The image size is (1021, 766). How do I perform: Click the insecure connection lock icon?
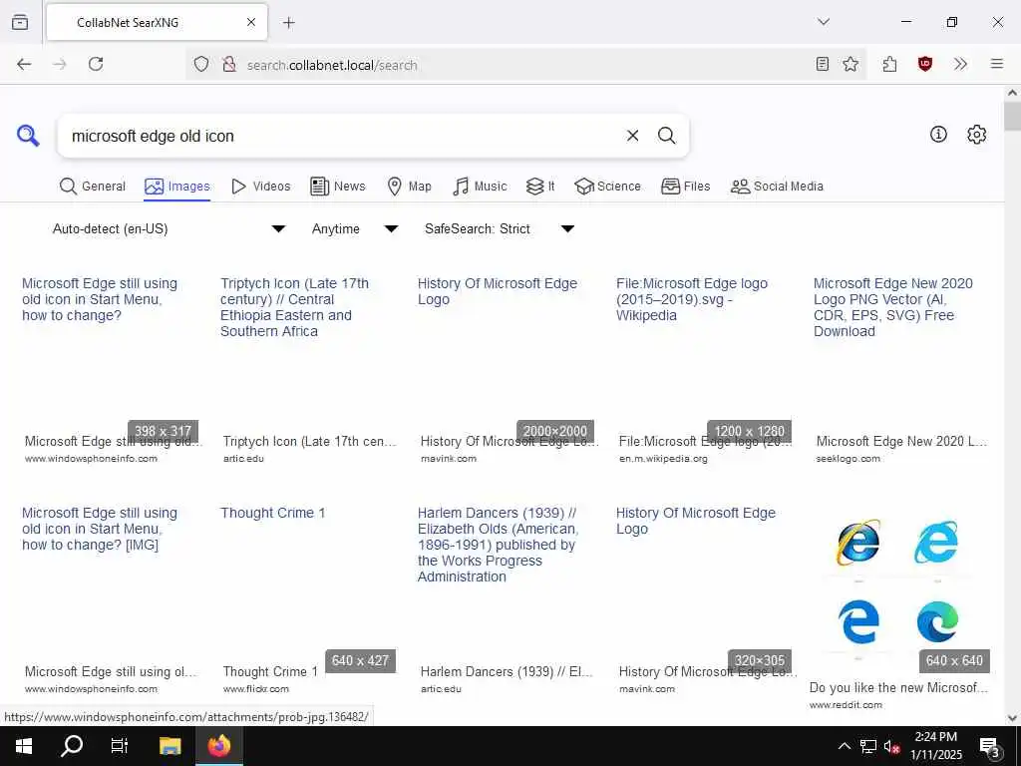point(228,65)
